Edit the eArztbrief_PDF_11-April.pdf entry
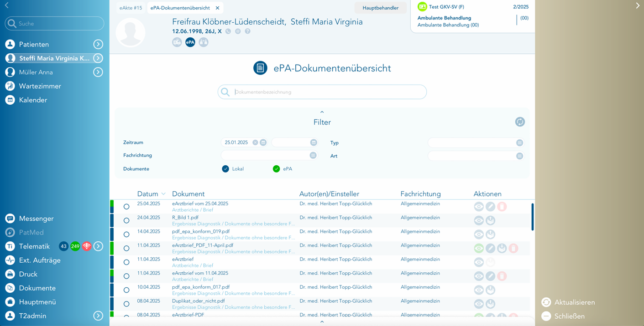 (x=490, y=249)
